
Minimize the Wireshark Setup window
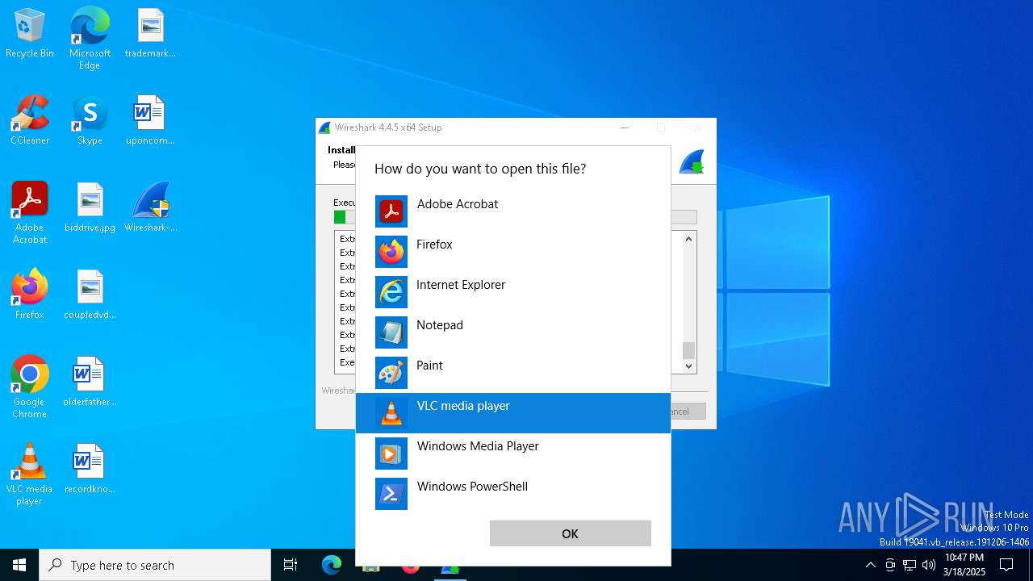point(625,127)
